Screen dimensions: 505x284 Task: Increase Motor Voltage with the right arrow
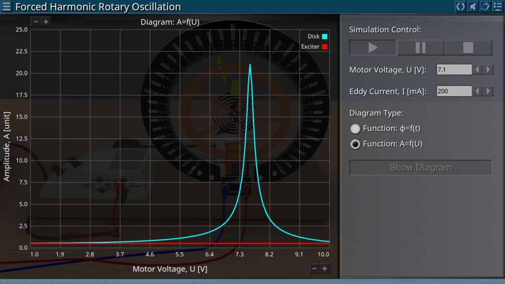tap(488, 70)
